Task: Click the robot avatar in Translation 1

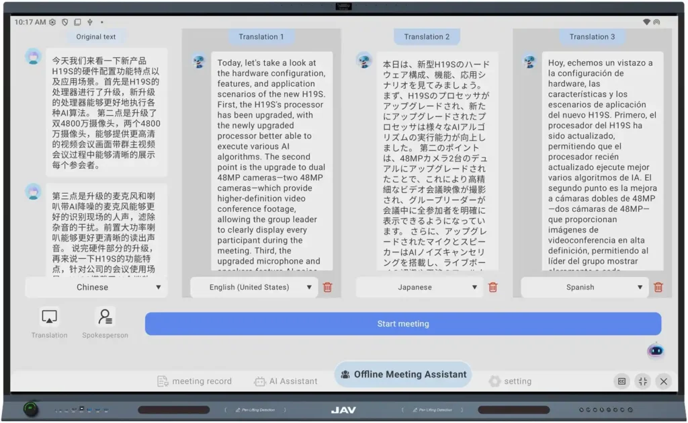Action: click(199, 61)
